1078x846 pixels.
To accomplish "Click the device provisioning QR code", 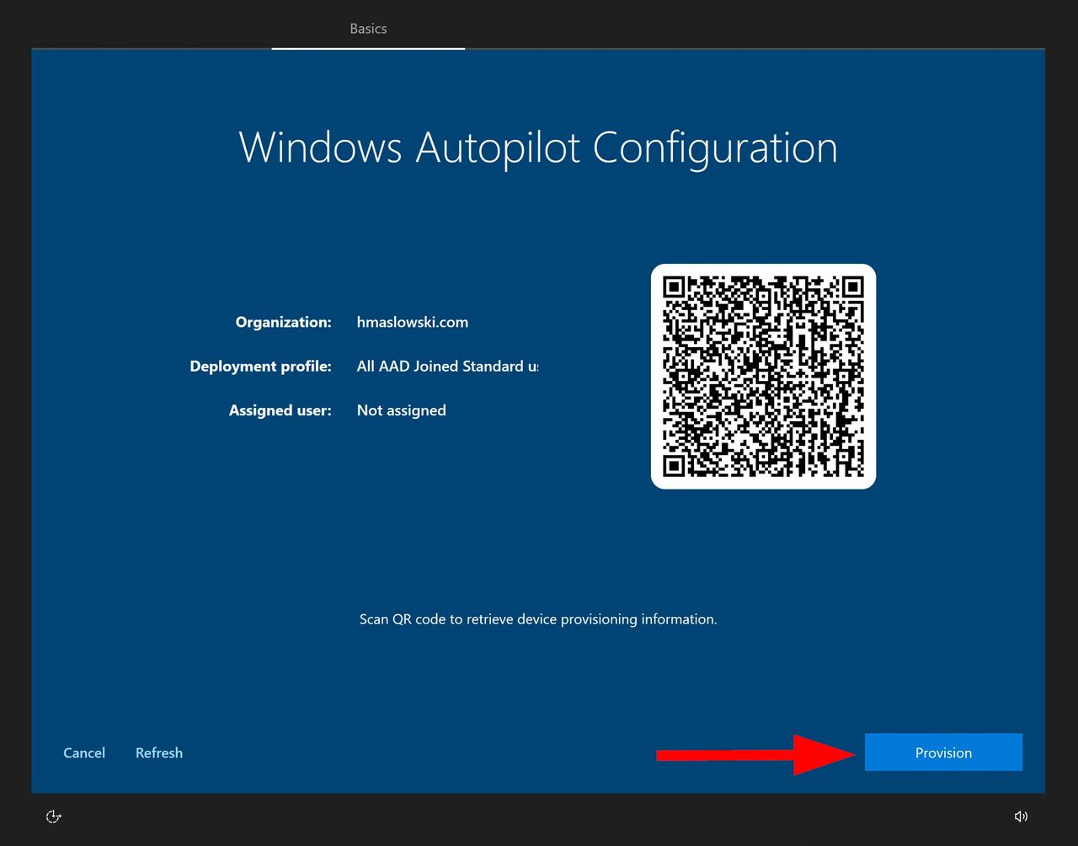I will (x=763, y=376).
